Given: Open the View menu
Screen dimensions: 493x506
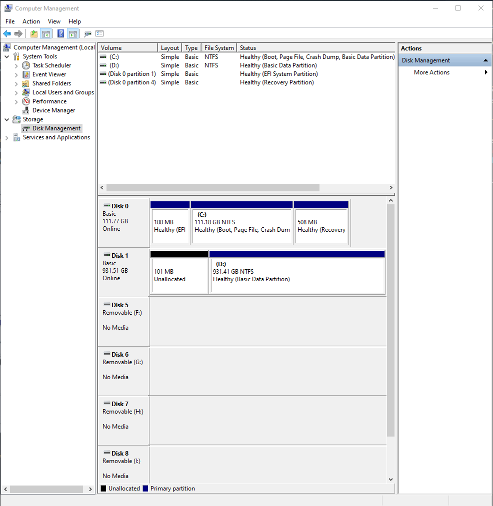Looking at the screenshot, I should (54, 21).
